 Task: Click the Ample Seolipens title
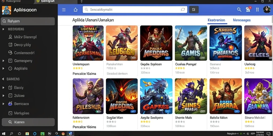point(152,118)
